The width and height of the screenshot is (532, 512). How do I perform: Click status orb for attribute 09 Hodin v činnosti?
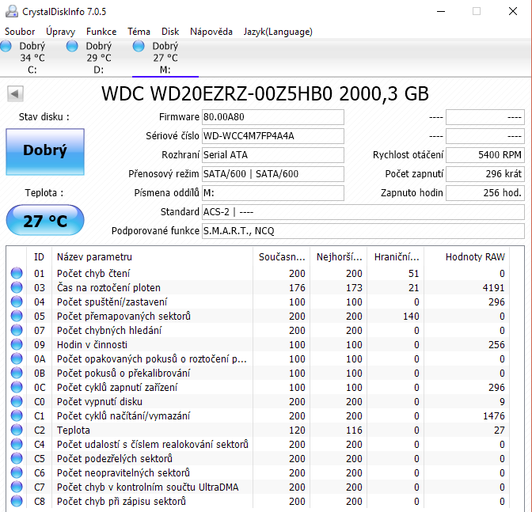tap(17, 344)
